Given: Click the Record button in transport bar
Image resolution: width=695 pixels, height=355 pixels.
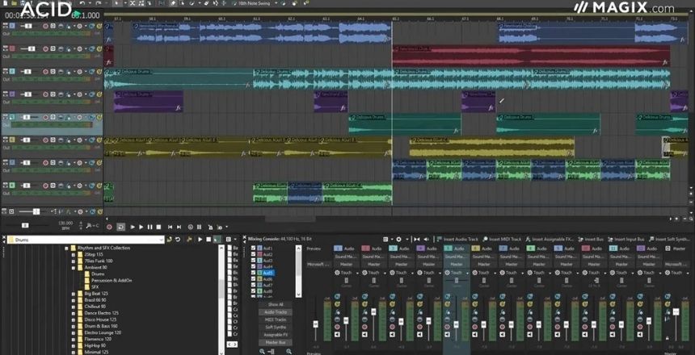Looking at the screenshot, I should [x=109, y=227].
